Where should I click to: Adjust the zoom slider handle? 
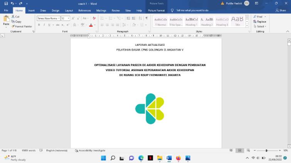[x=266, y=151]
